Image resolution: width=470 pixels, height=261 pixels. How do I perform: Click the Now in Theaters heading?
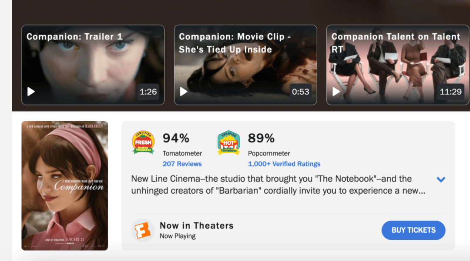(x=196, y=226)
